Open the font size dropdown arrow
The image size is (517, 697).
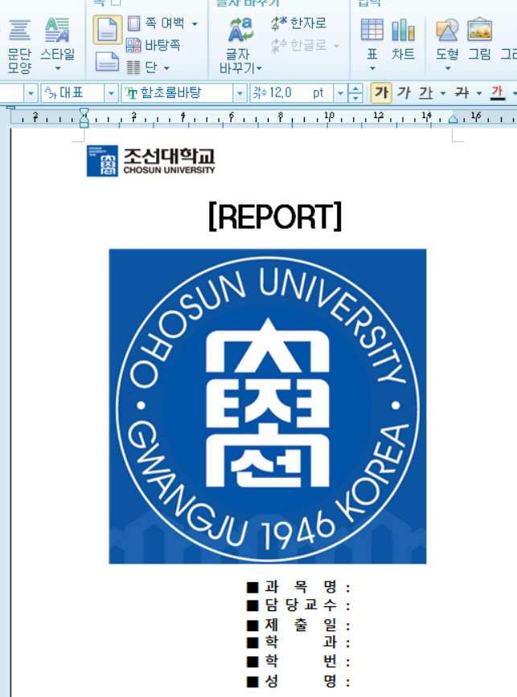(x=340, y=93)
